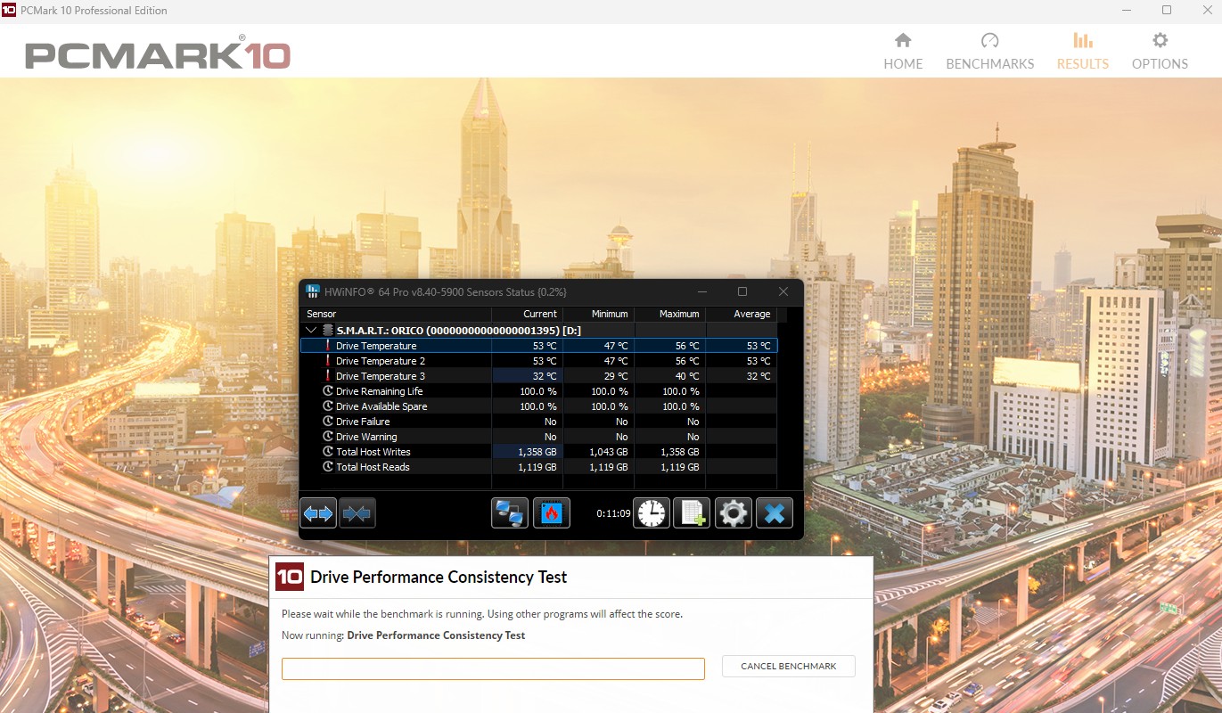
Task: Start logging with the document plus icon
Action: (692, 513)
